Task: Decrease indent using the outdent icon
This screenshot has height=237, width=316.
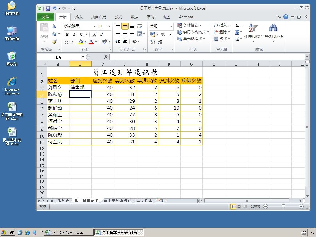Action: (118, 42)
